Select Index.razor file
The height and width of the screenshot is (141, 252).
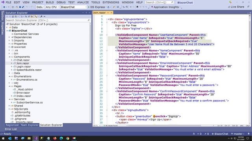point(24,96)
